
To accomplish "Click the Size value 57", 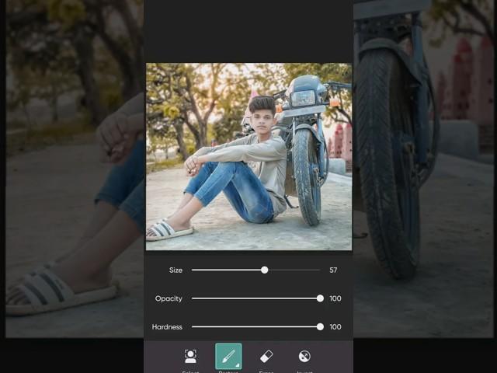I will point(333,270).
